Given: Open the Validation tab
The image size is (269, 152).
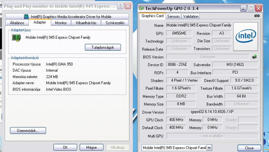Looking at the screenshot, I should pos(191,16).
